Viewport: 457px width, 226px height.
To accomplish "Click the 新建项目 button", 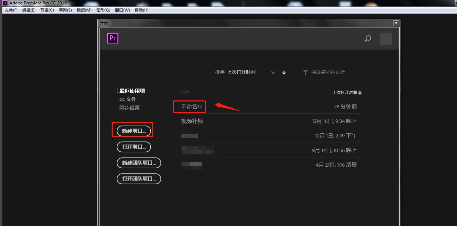I will 134,131.
